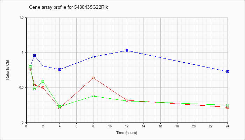Select the red marker at 24 hours

(x=227, y=107)
